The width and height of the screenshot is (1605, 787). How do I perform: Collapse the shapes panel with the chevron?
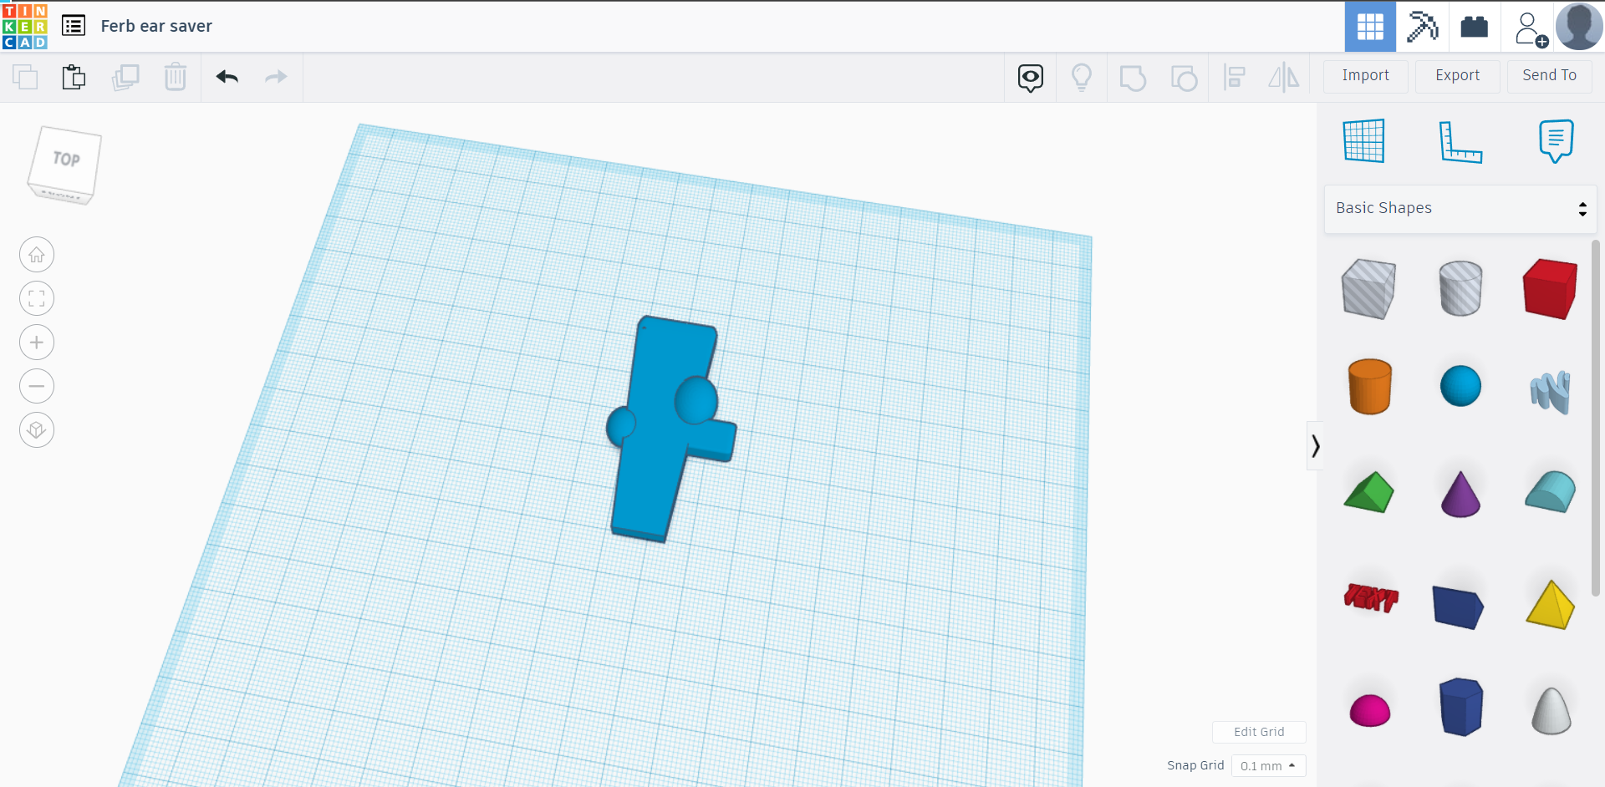(1315, 446)
